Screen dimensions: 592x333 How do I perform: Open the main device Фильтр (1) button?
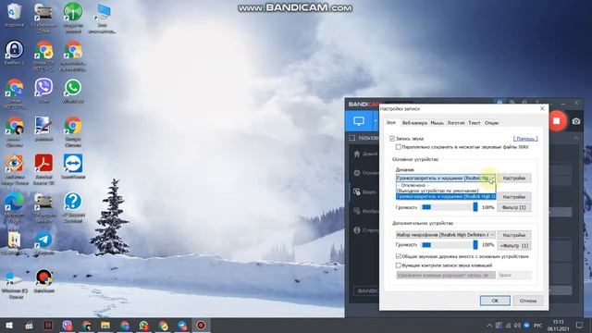514,207
